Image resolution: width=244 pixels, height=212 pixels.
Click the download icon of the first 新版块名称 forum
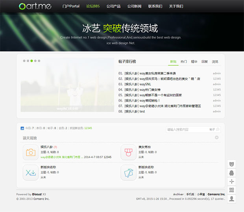[x=30, y=172]
